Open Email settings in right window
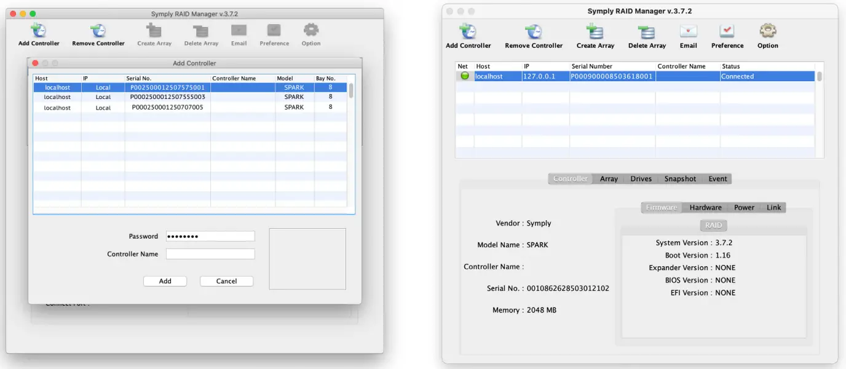This screenshot has height=369, width=846. 689,31
